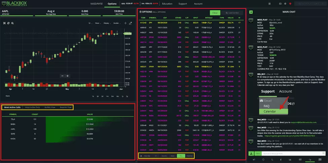328x163 pixels.
Task: Open the Views dropdown
Action: tap(98, 23)
